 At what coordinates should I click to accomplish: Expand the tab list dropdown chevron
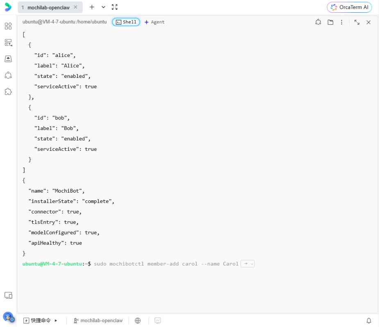(x=103, y=7)
